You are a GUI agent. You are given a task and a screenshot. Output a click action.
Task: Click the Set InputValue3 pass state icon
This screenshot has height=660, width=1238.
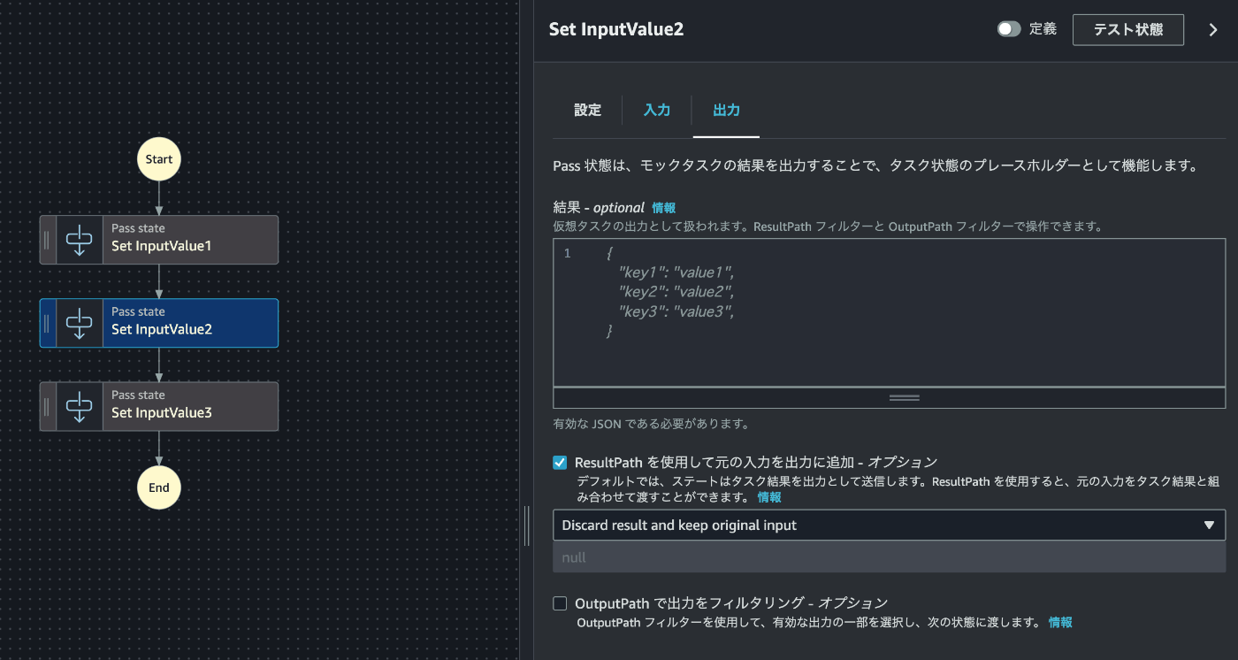click(x=80, y=406)
